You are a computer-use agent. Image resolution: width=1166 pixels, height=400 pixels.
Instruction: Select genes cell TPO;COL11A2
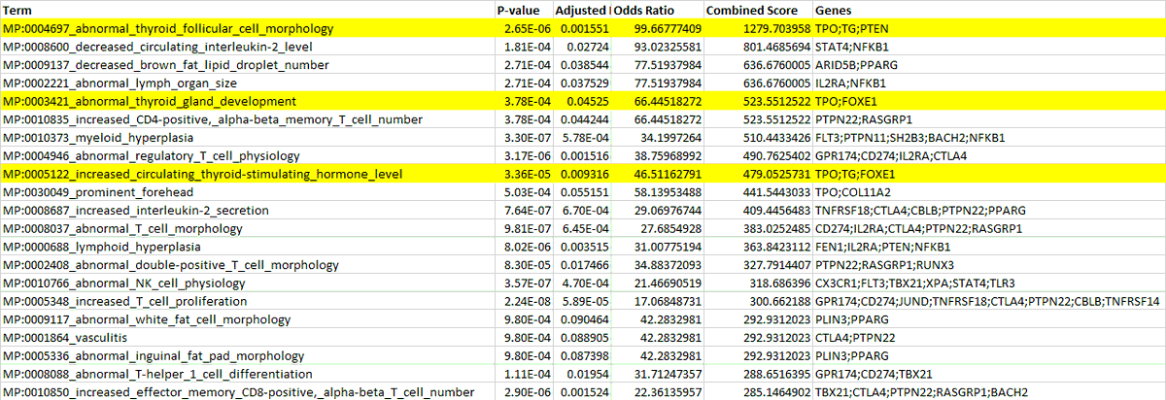click(988, 192)
